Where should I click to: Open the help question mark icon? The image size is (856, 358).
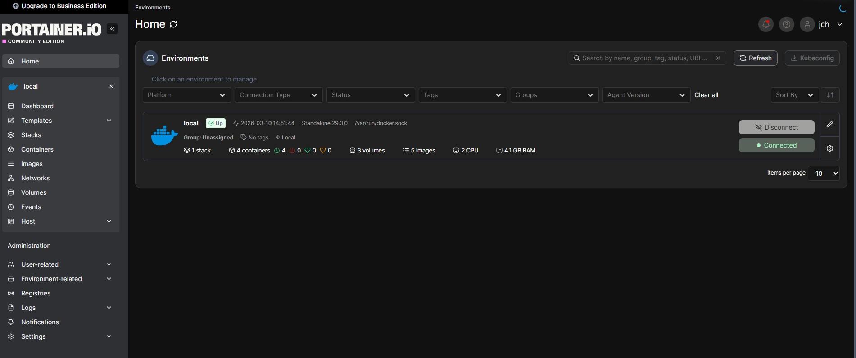point(786,24)
